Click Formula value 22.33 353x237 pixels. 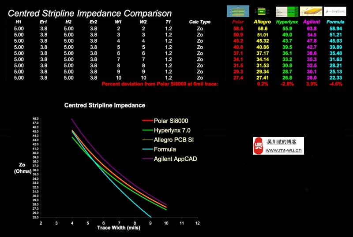pyautogui.click(x=336, y=78)
